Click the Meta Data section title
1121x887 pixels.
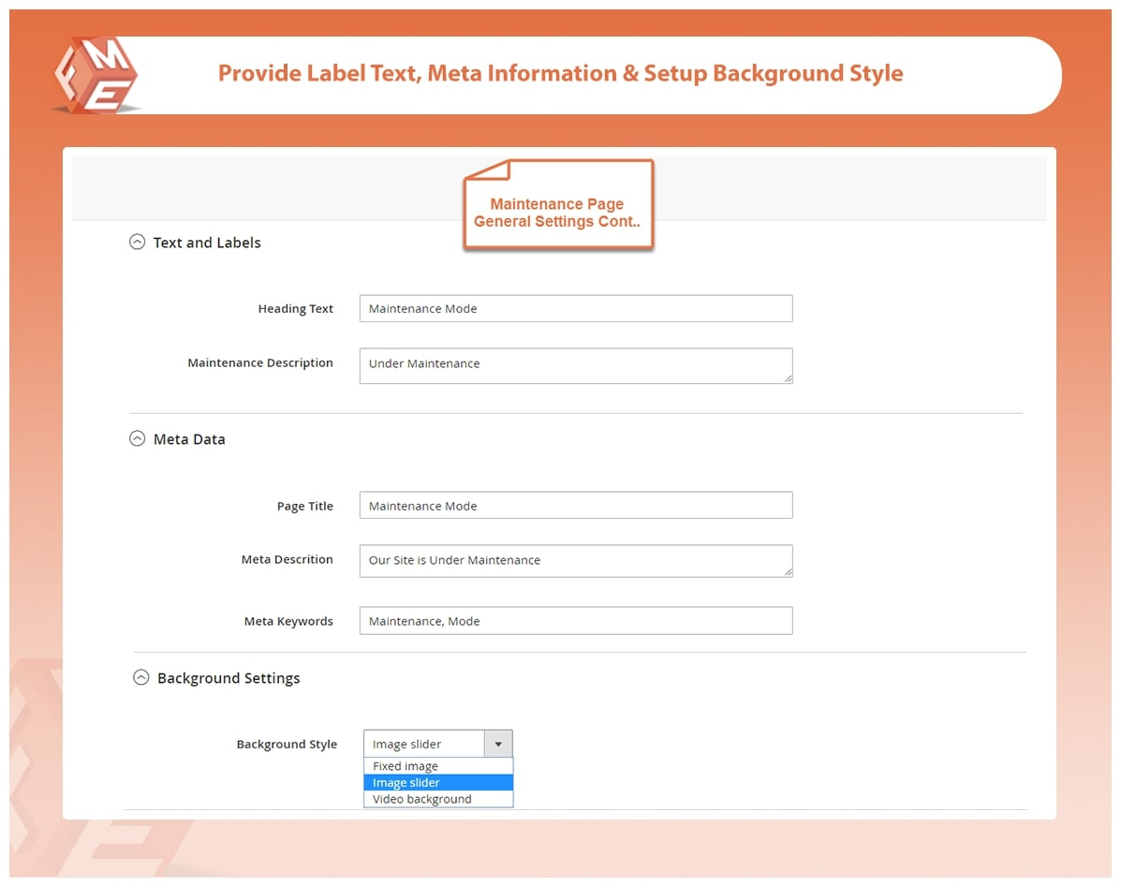point(189,439)
